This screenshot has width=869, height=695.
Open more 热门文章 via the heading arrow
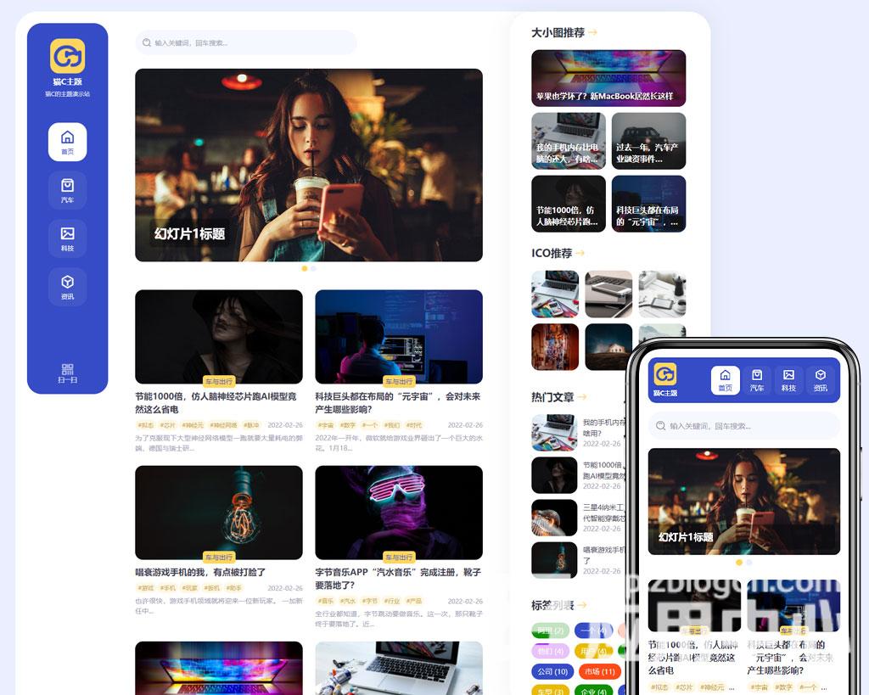pyautogui.click(x=582, y=397)
